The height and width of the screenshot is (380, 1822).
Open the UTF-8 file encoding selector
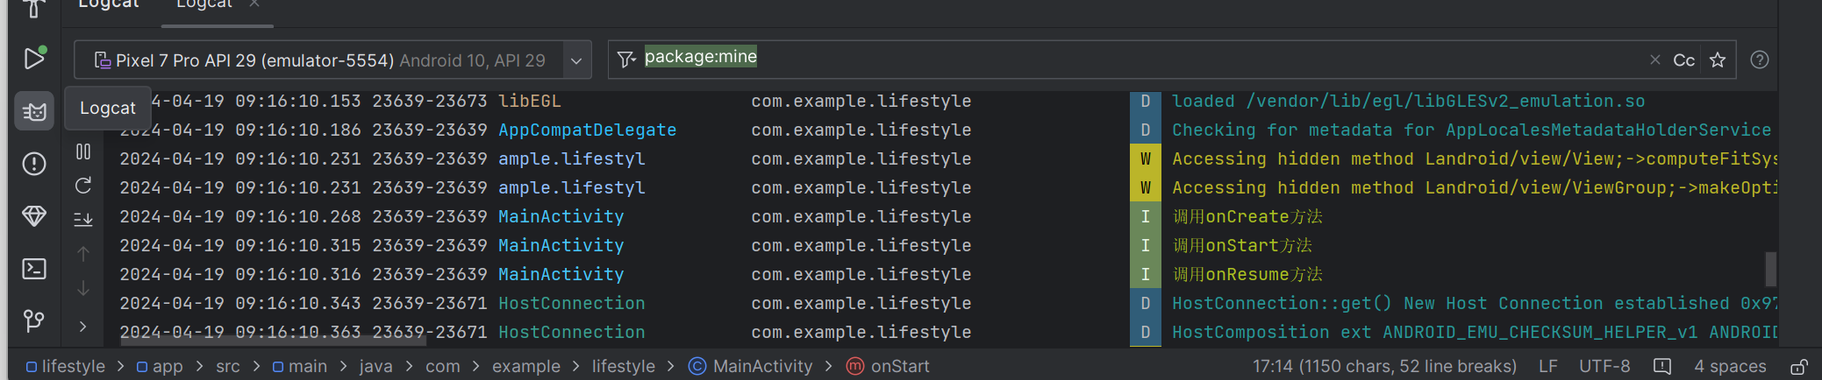click(x=1604, y=366)
